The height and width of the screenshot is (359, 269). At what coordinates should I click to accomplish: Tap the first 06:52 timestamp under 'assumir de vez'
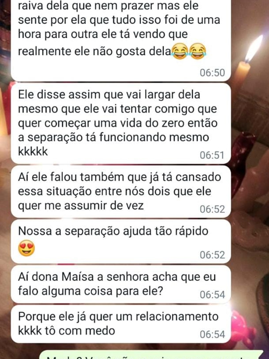click(212, 209)
